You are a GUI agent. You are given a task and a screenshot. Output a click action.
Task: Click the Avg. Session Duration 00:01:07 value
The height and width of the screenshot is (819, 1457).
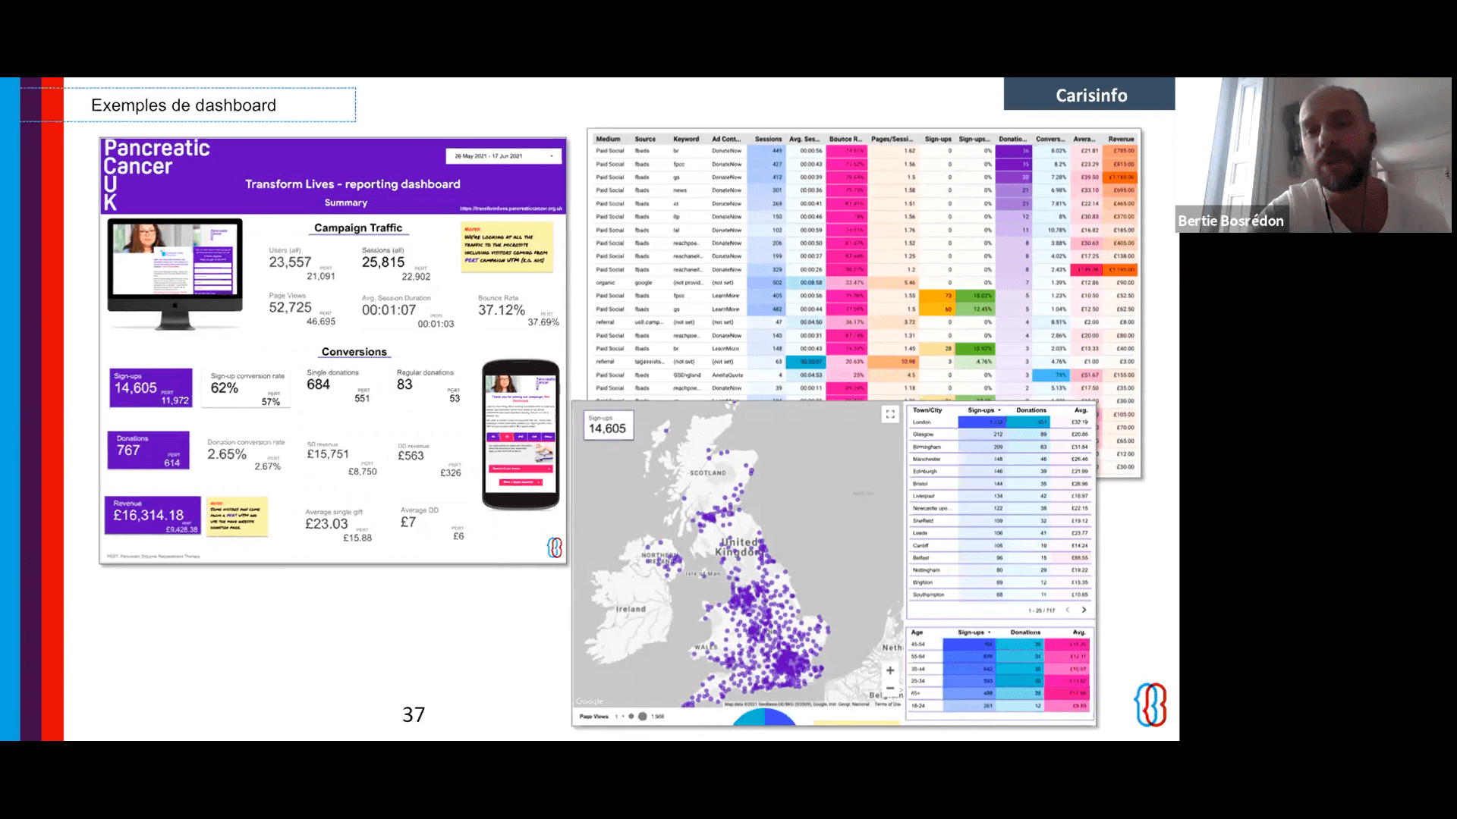point(389,310)
